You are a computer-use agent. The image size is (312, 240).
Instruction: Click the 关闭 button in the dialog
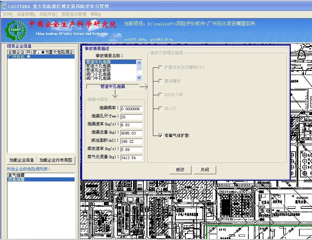tap(205, 169)
